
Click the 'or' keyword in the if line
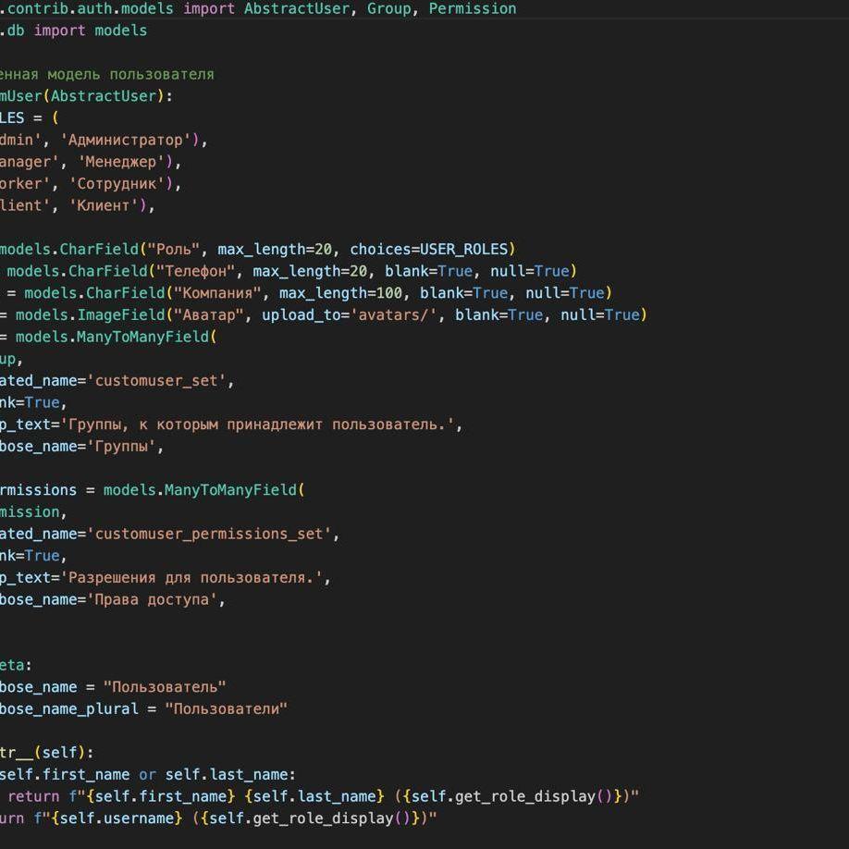tap(147, 774)
